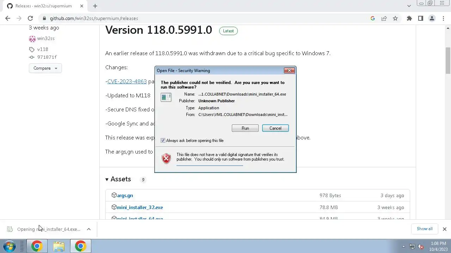Open commit 971871f link
Viewport: 451px width, 253px height.
(47, 57)
